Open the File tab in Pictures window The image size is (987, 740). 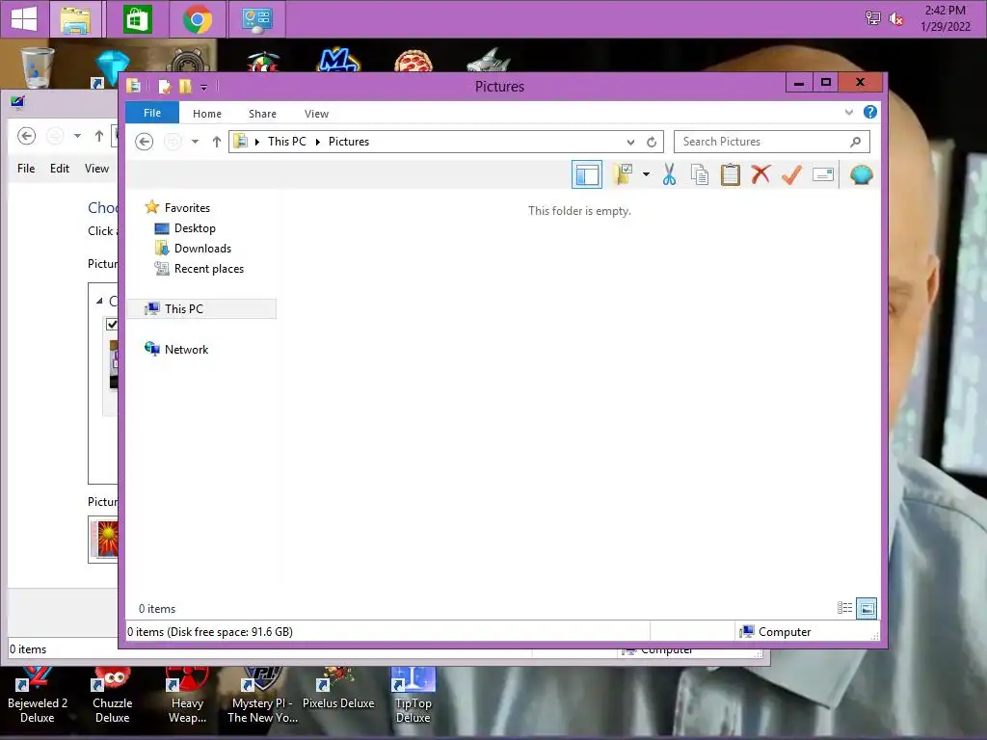pos(152,114)
